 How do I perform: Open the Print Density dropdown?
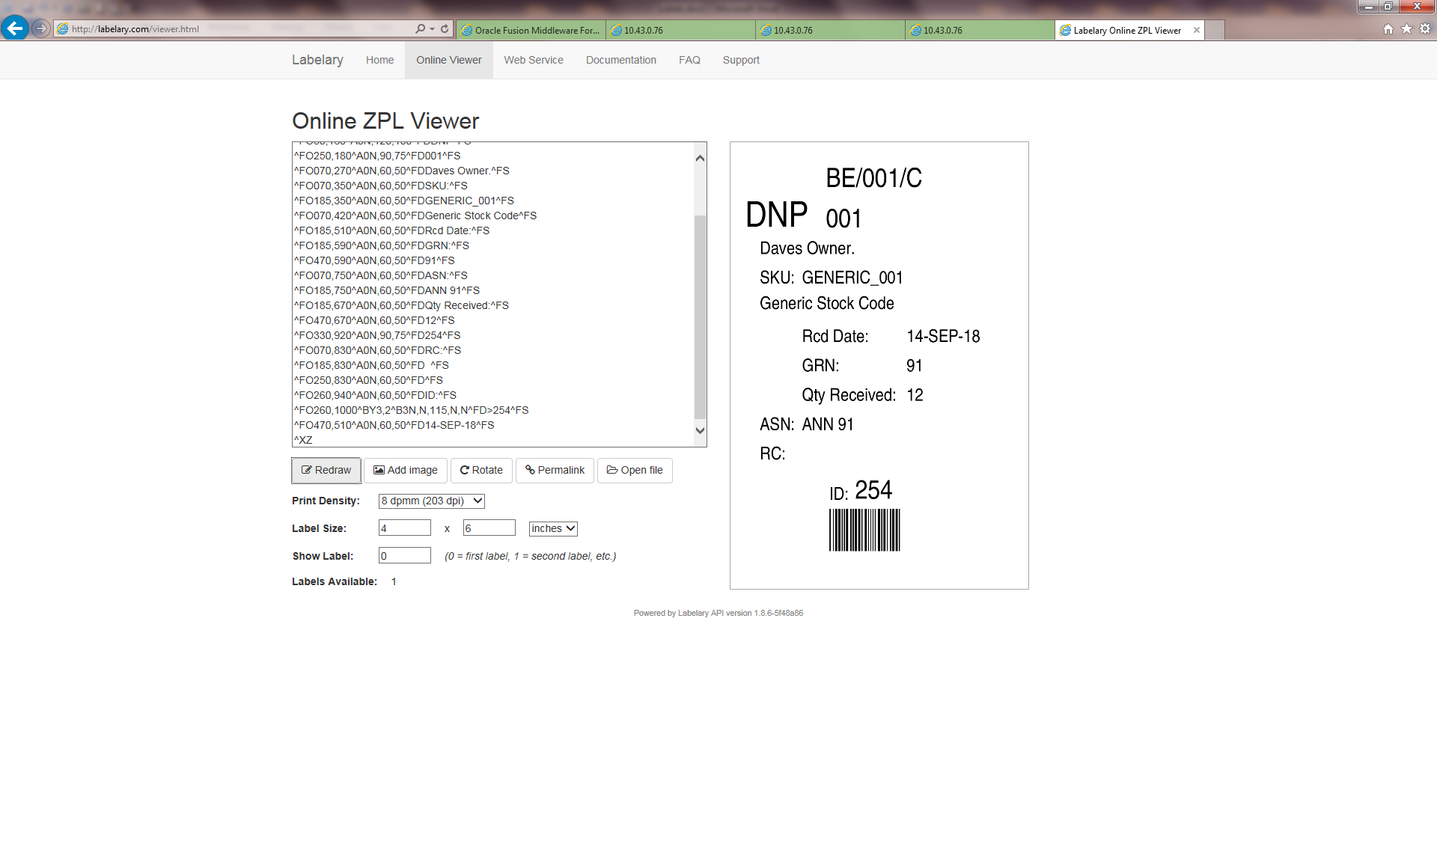coord(432,501)
